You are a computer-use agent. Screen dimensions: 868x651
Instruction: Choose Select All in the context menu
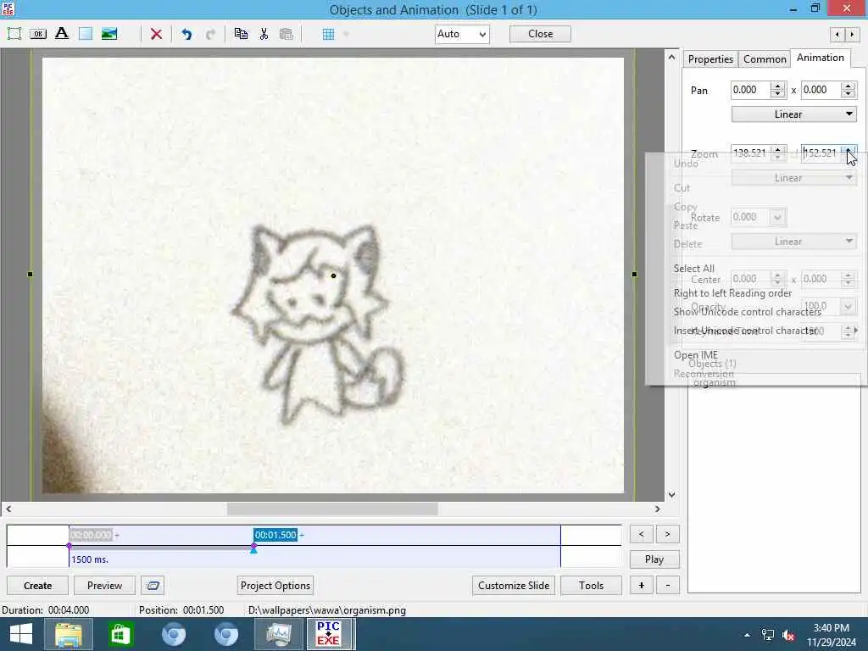pos(693,268)
